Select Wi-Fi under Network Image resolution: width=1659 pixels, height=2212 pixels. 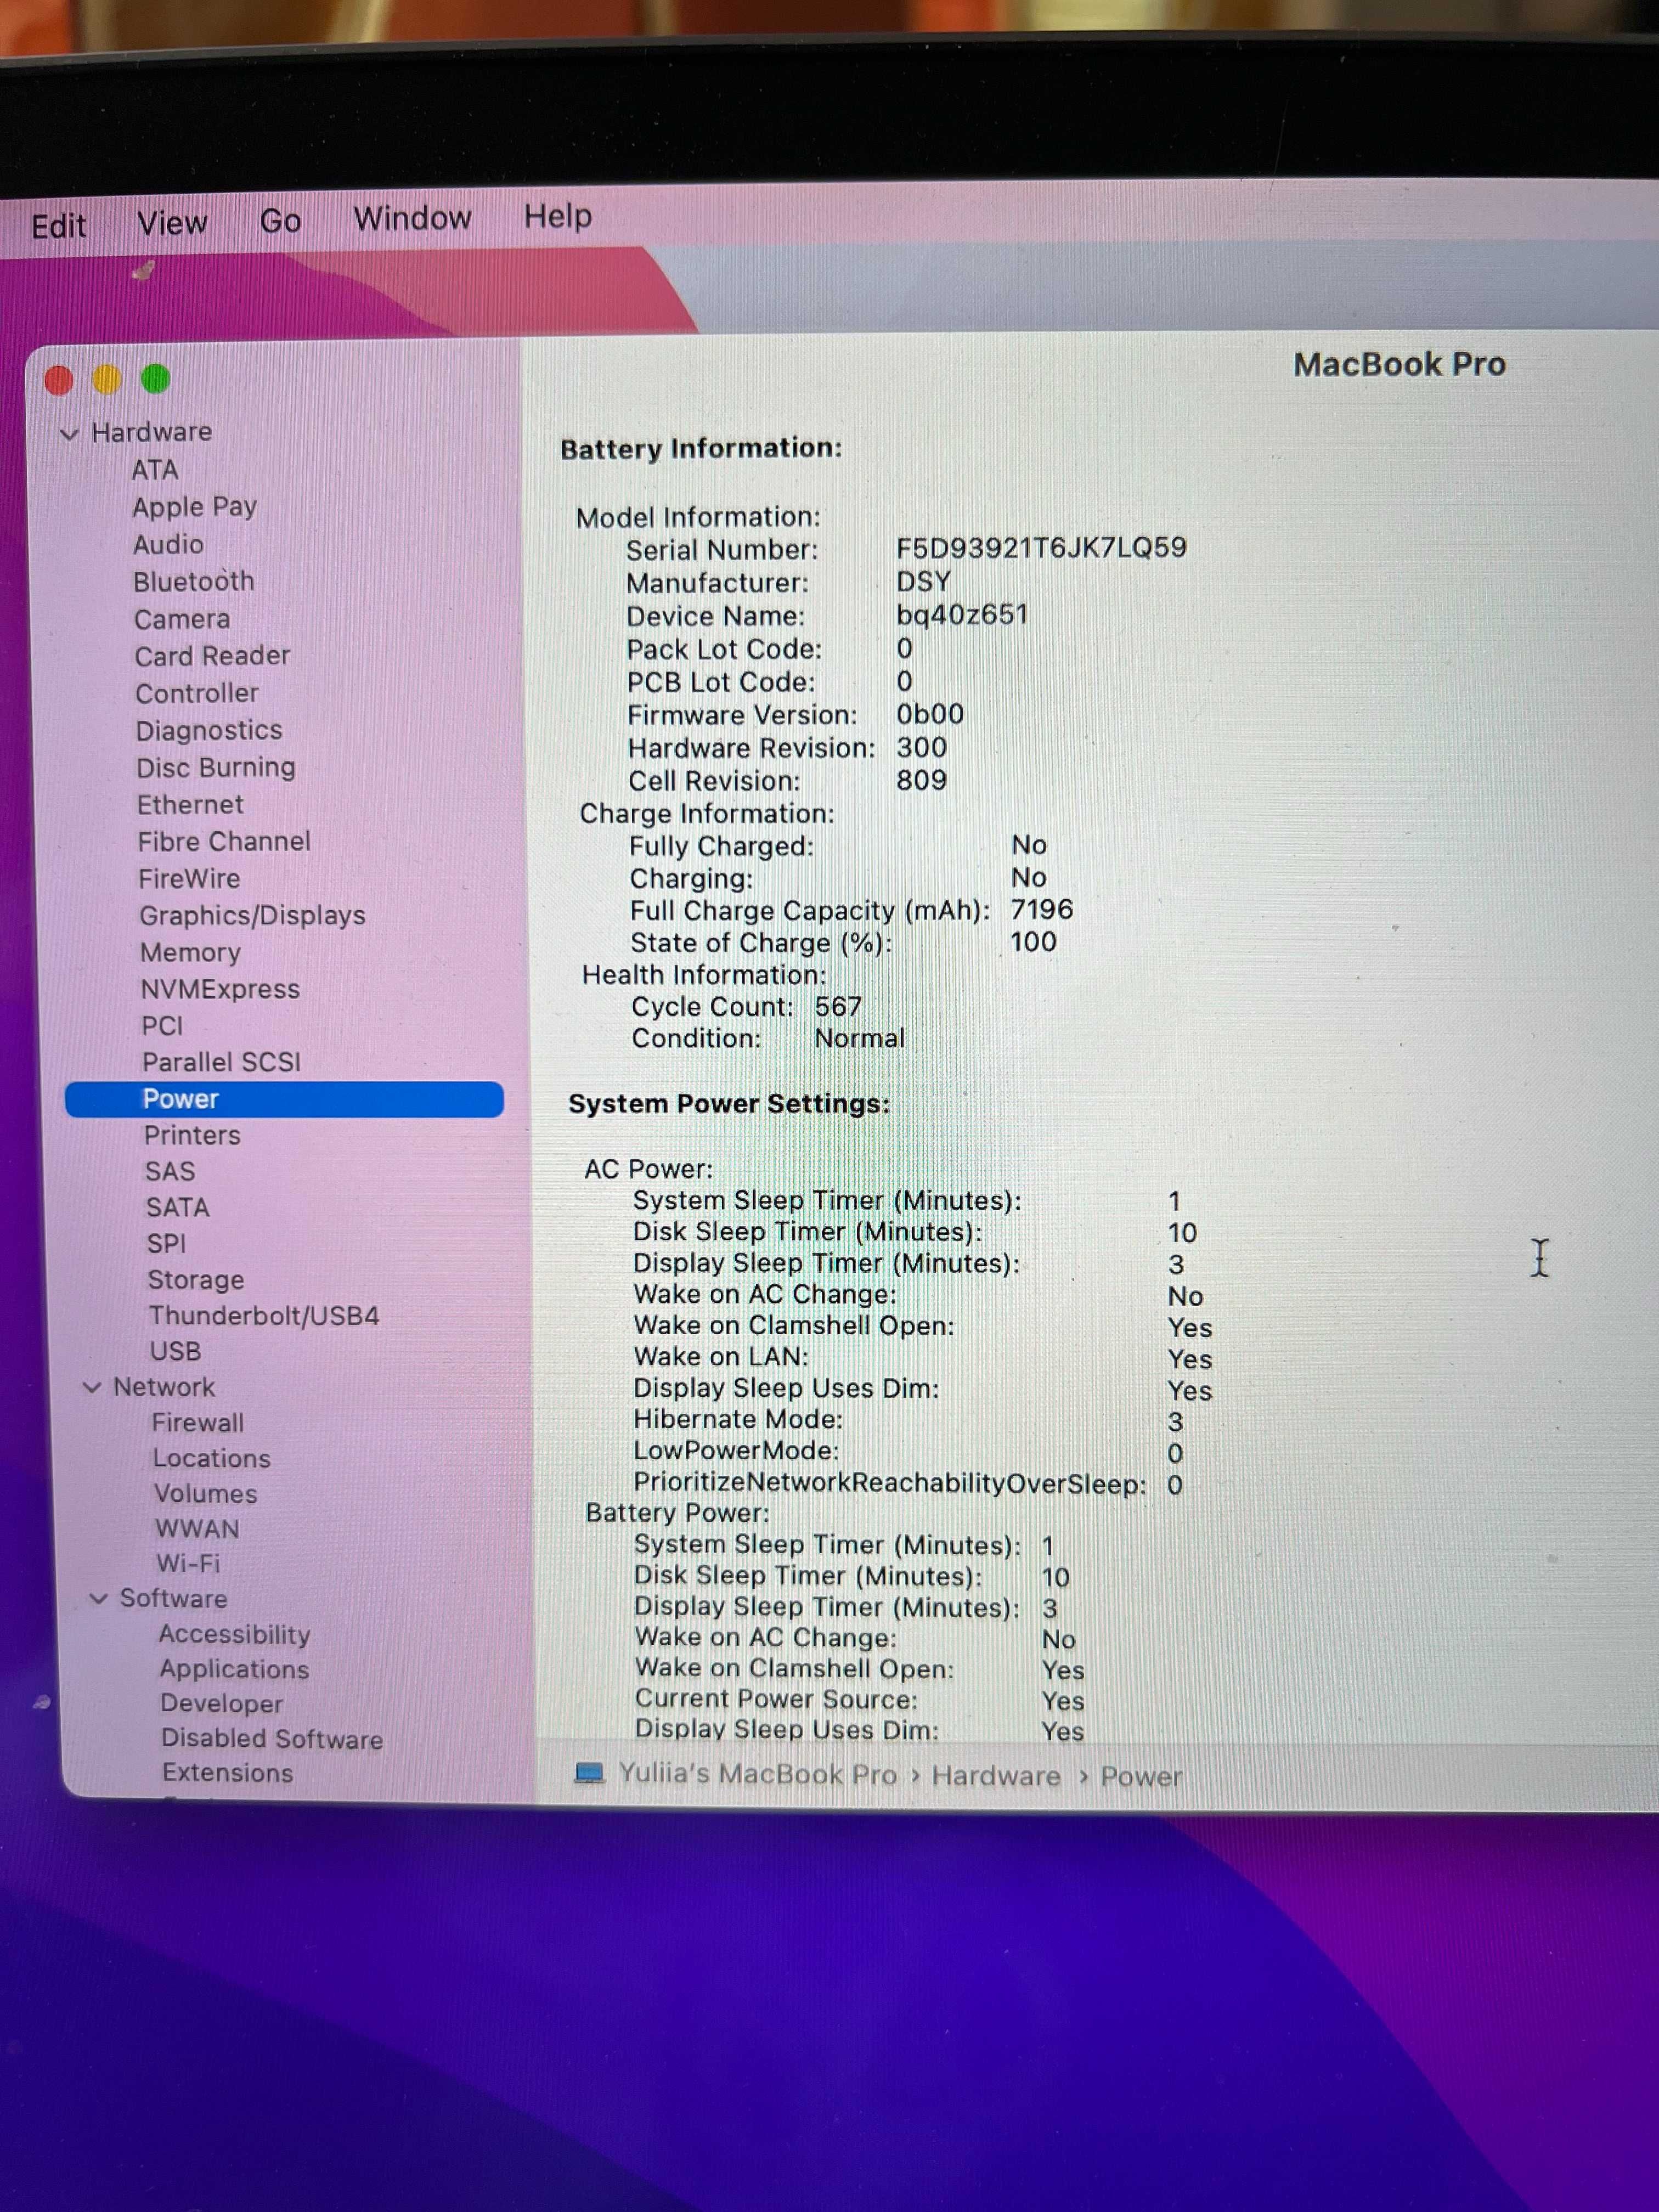click(x=188, y=1563)
